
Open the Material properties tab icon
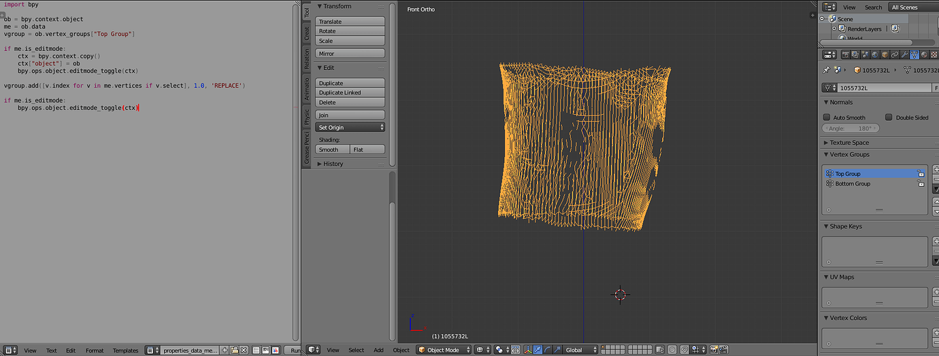point(924,54)
